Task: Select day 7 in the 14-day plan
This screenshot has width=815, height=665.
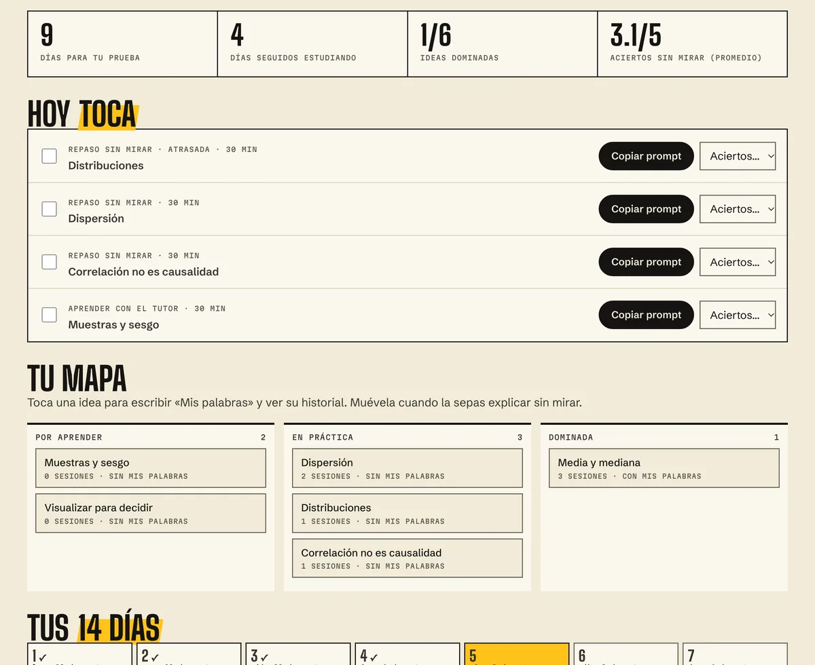Action: (736, 654)
